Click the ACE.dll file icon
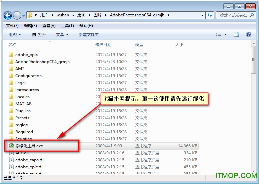Viewport: 259px width, 184px height. coord(11,153)
